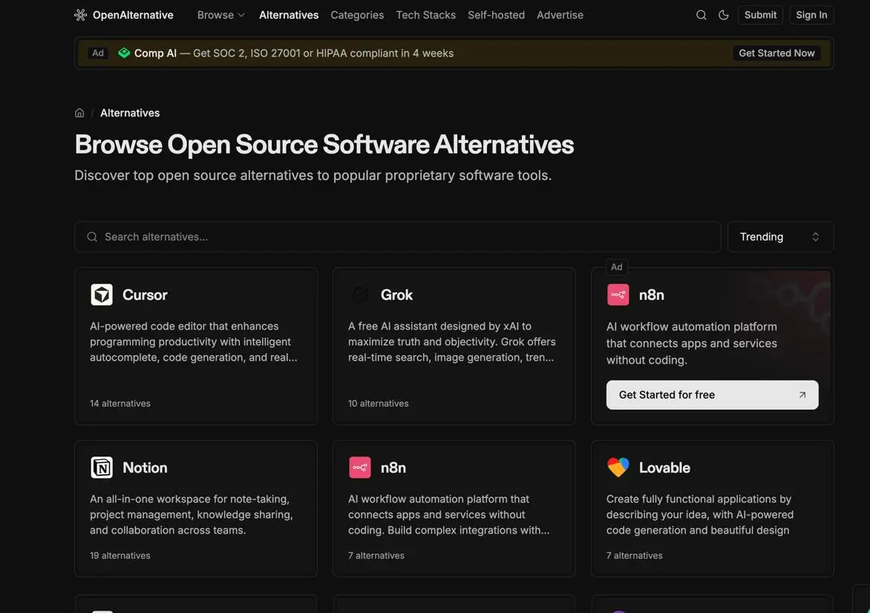Click the Cursor app logo icon
Viewport: 870px width, 613px height.
102,295
